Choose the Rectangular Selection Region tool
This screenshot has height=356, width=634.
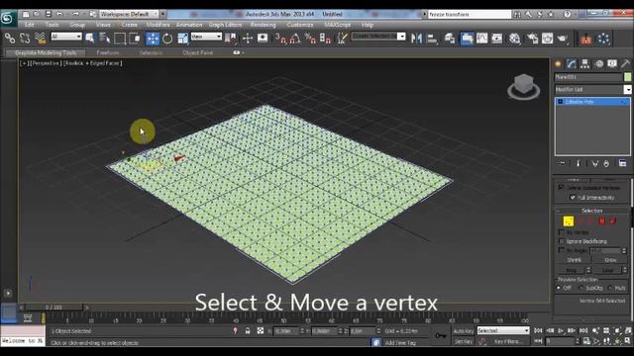120,39
